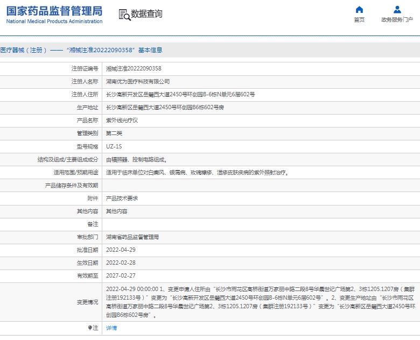Click the 变更情况 row label
The height and width of the screenshot is (340, 420).
tap(87, 302)
